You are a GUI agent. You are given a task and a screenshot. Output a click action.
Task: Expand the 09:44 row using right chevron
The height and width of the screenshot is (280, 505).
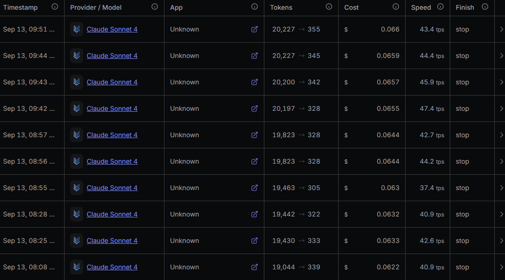pyautogui.click(x=501, y=56)
